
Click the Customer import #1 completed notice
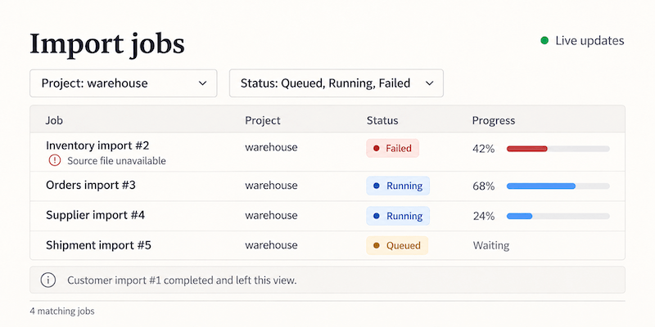[x=327, y=280]
